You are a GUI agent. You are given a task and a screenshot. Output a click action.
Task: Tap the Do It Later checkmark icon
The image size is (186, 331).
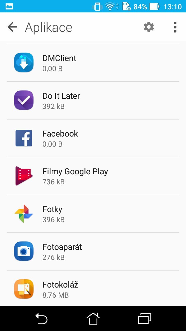[24, 100]
